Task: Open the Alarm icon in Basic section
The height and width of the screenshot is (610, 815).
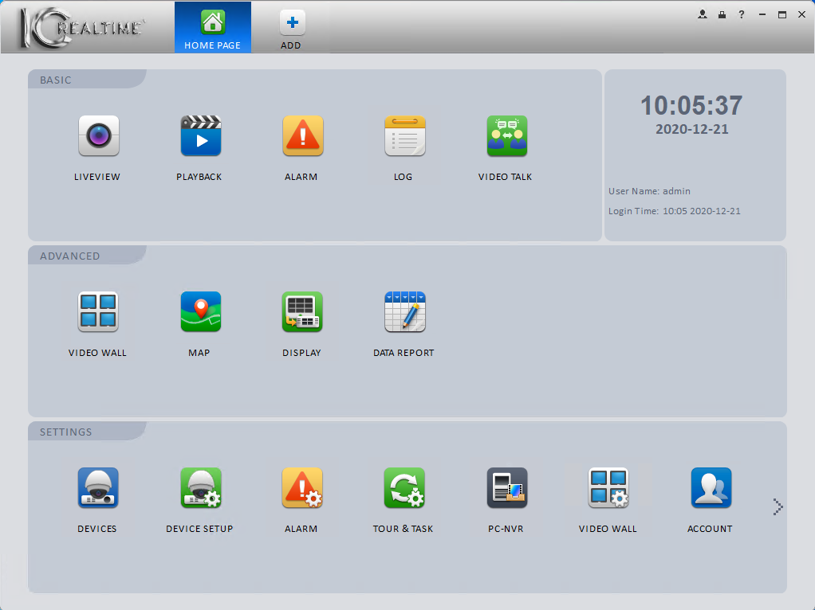Action: pyautogui.click(x=302, y=136)
